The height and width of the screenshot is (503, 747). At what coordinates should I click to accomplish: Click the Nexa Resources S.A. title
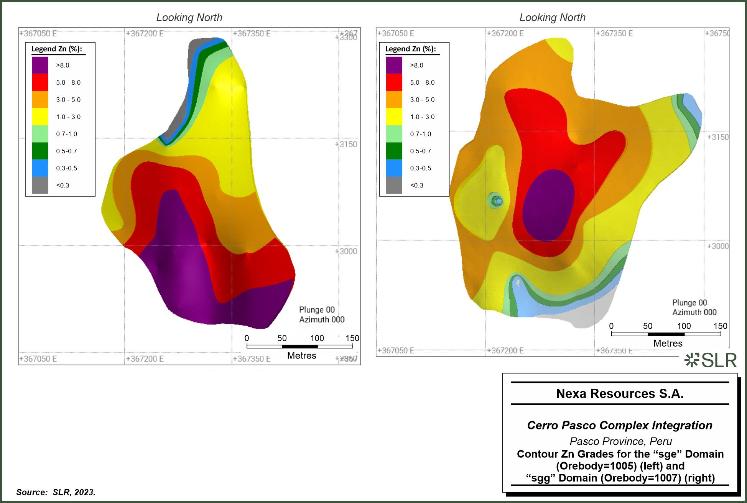pyautogui.click(x=620, y=394)
